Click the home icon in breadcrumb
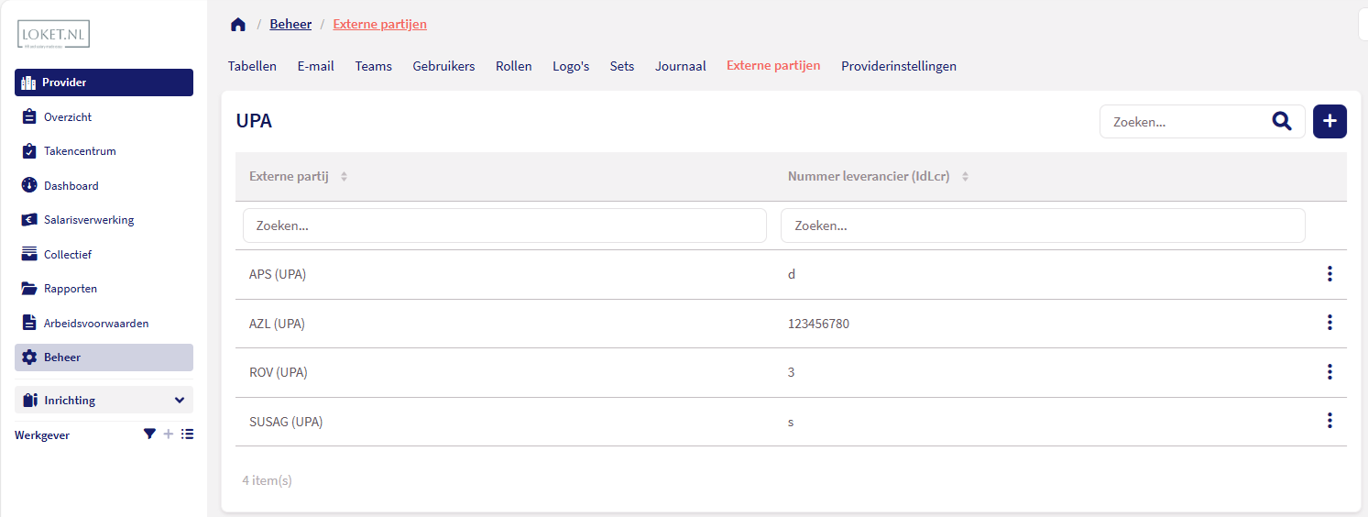 [x=238, y=25]
